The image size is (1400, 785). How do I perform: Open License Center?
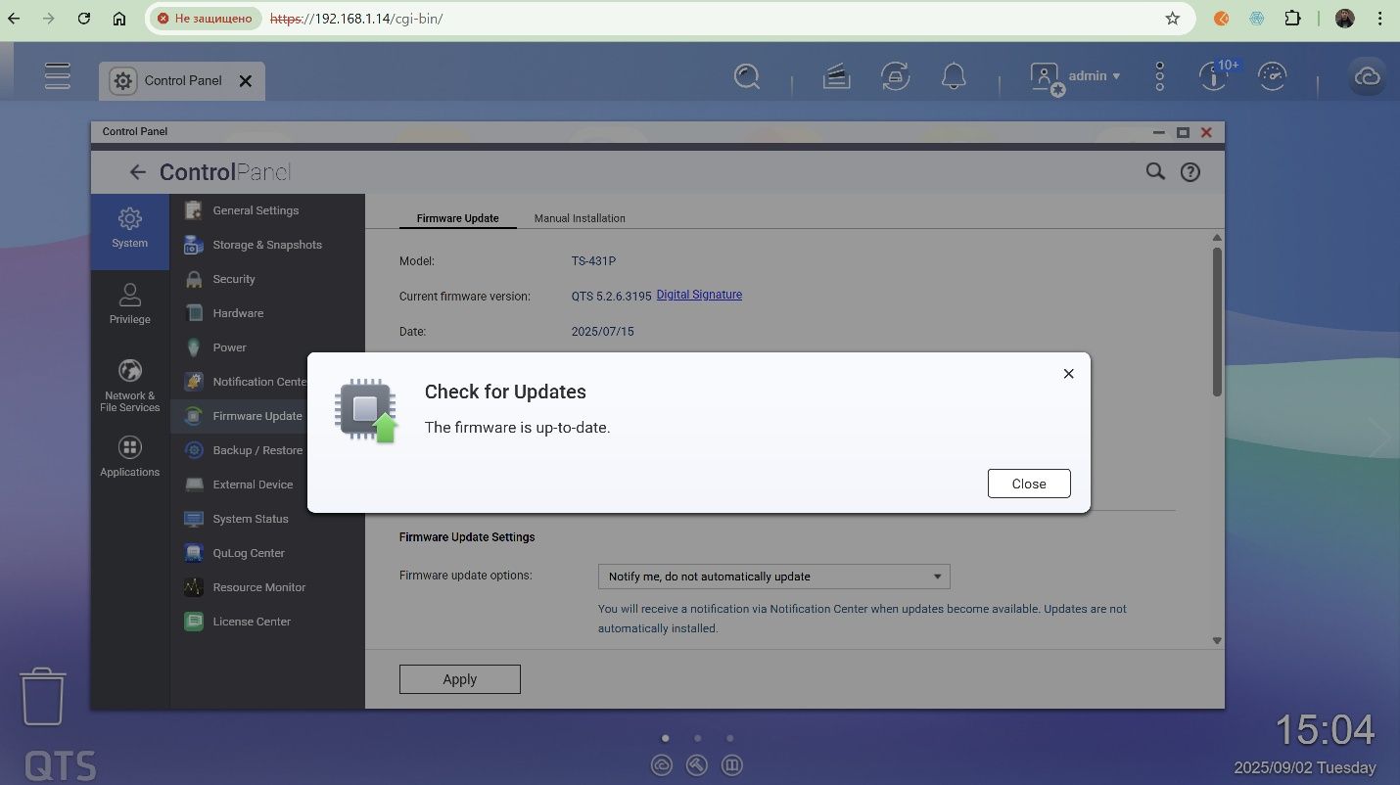pyautogui.click(x=267, y=622)
